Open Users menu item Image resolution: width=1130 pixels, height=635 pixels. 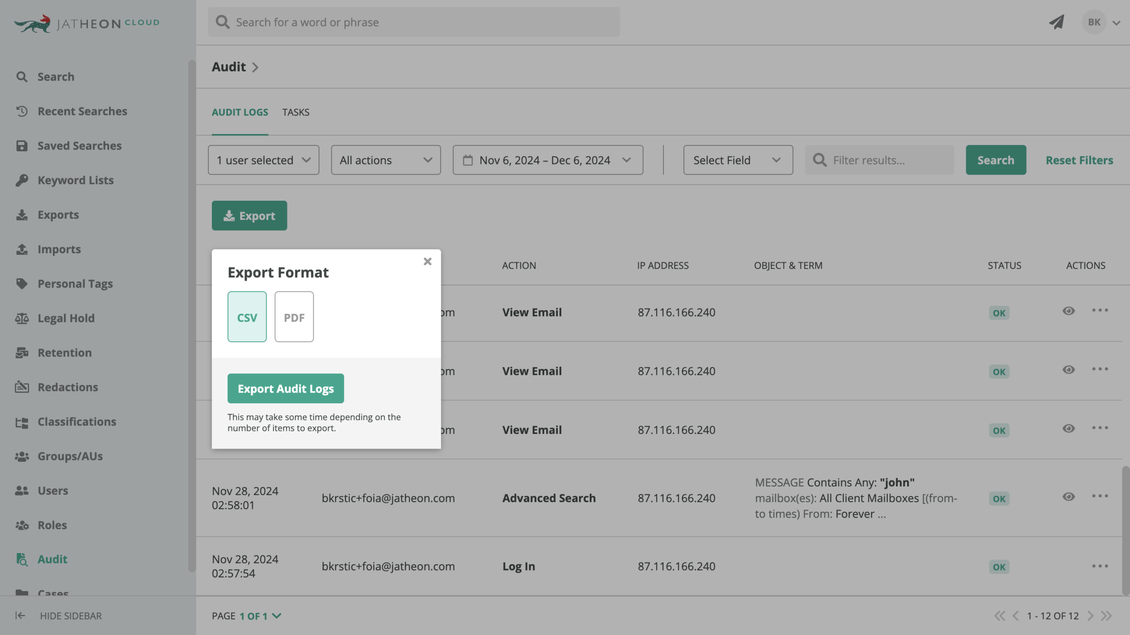click(53, 490)
